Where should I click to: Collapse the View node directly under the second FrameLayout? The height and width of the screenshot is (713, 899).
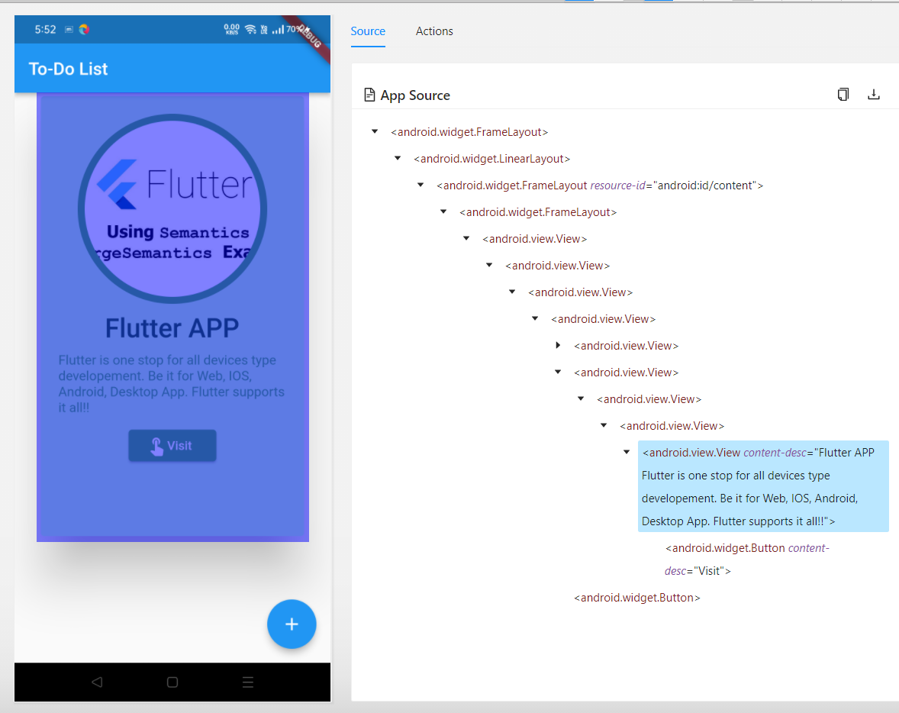click(467, 239)
